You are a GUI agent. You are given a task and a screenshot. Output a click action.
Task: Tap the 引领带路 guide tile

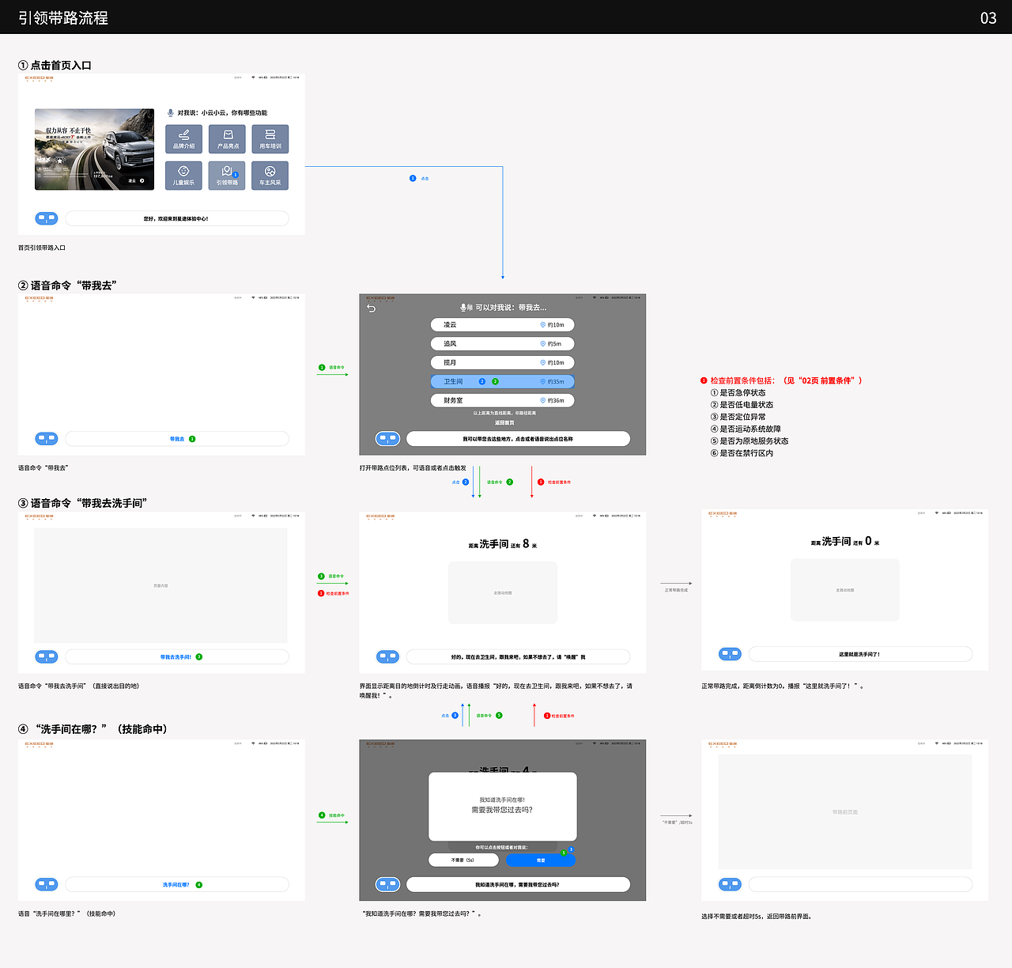[228, 176]
